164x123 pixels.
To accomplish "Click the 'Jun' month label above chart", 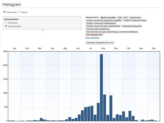I will (x=78, y=48).
